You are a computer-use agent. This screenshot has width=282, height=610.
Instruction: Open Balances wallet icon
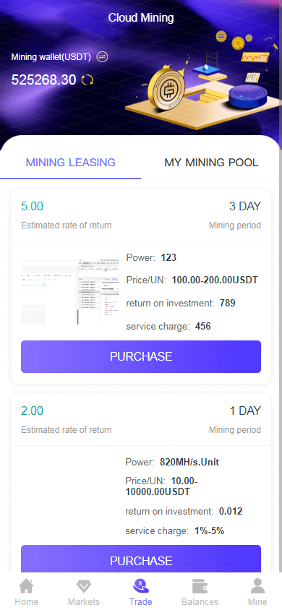(200, 585)
